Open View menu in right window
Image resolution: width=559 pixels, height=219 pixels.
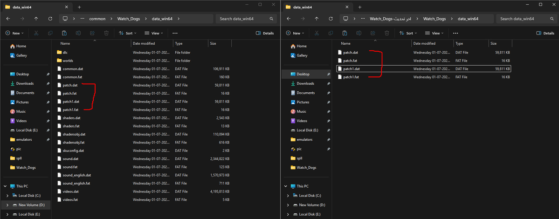(434, 33)
